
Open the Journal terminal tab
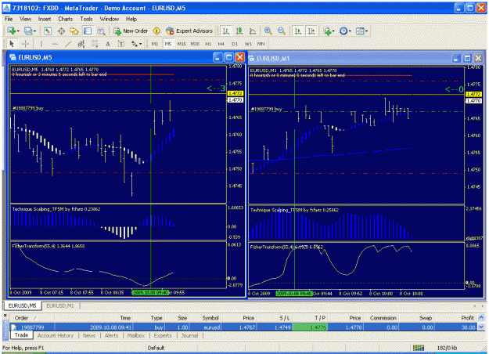click(189, 335)
